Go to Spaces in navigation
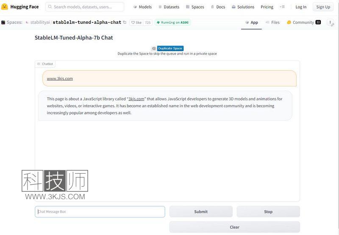The width and height of the screenshot is (339, 235). pos(195,7)
